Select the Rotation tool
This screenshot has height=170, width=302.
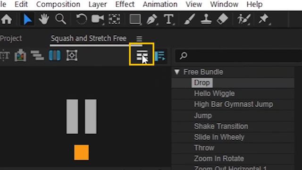tap(81, 19)
